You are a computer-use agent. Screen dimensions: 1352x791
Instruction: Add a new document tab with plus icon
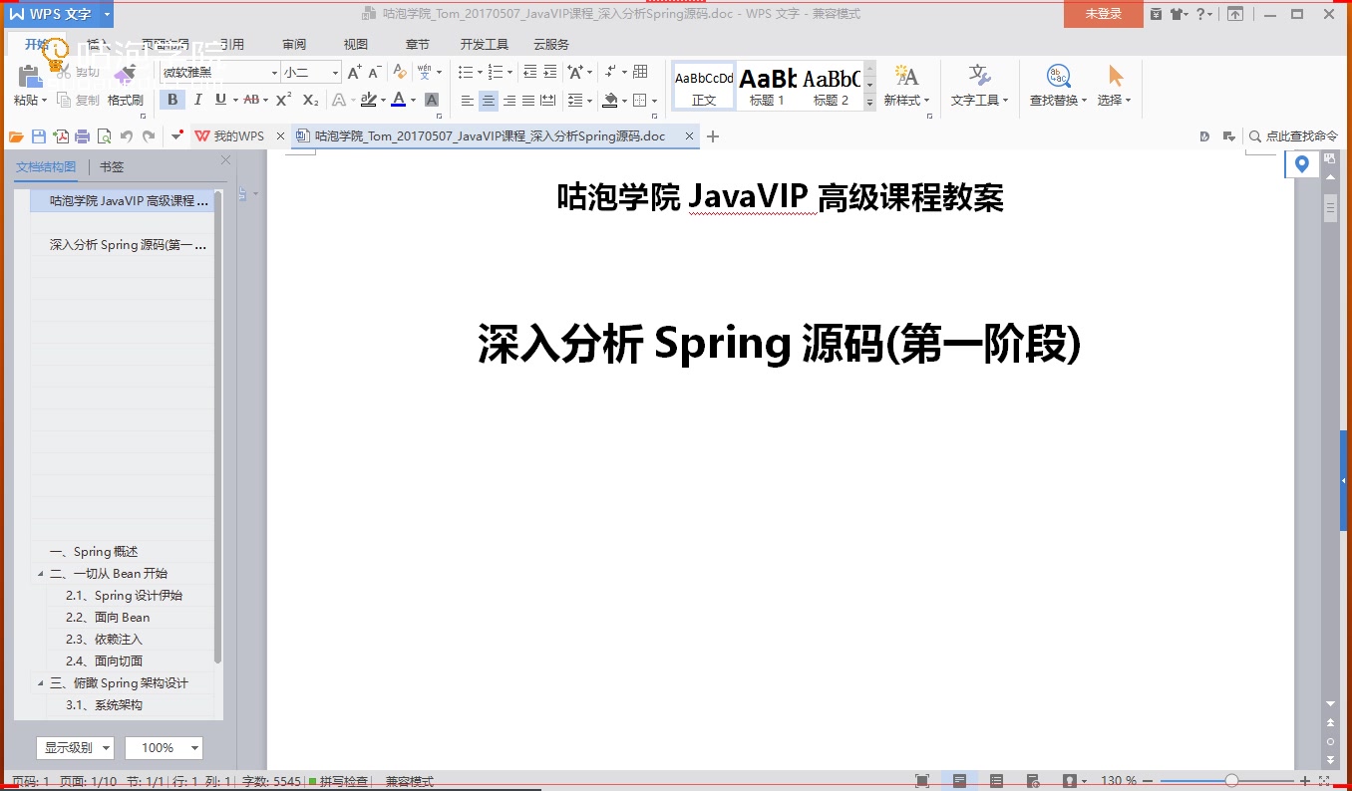pyautogui.click(x=712, y=136)
